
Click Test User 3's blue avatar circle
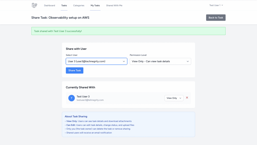tap(72, 98)
